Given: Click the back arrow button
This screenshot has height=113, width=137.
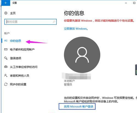Looking at the screenshot, I should tap(6, 3).
